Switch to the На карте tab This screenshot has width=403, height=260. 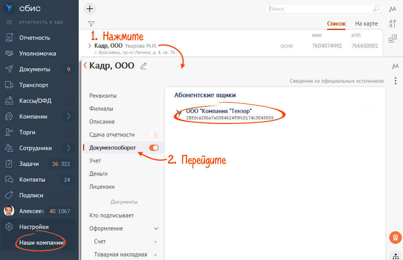[366, 24]
